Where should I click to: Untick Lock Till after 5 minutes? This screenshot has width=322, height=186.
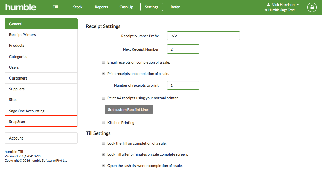point(103,154)
